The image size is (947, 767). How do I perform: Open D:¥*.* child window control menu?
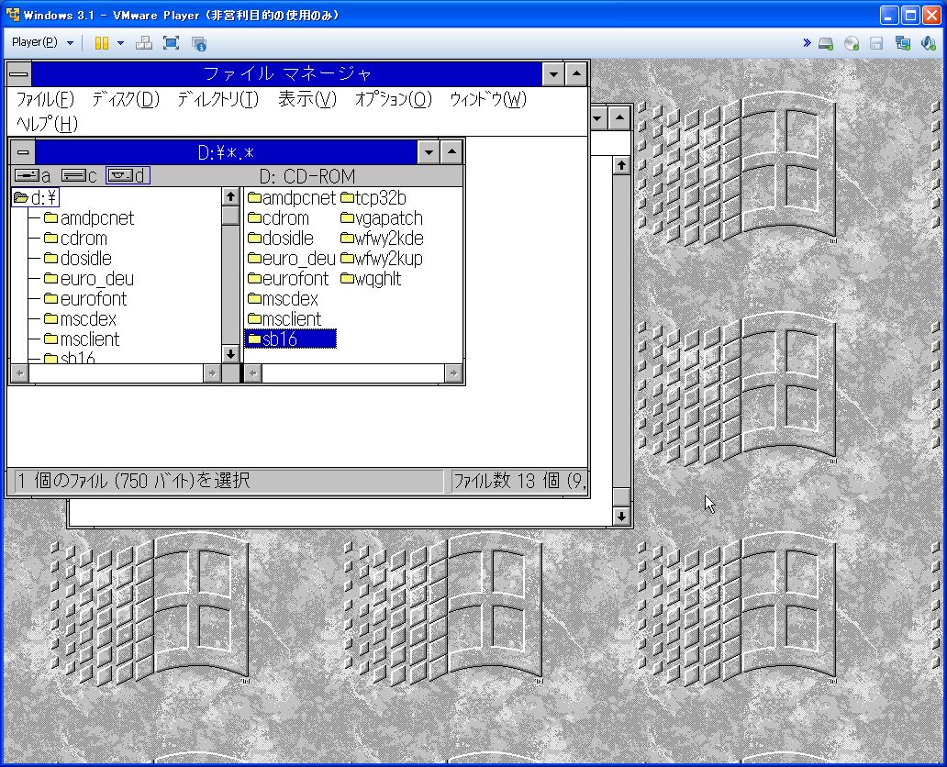pos(23,152)
